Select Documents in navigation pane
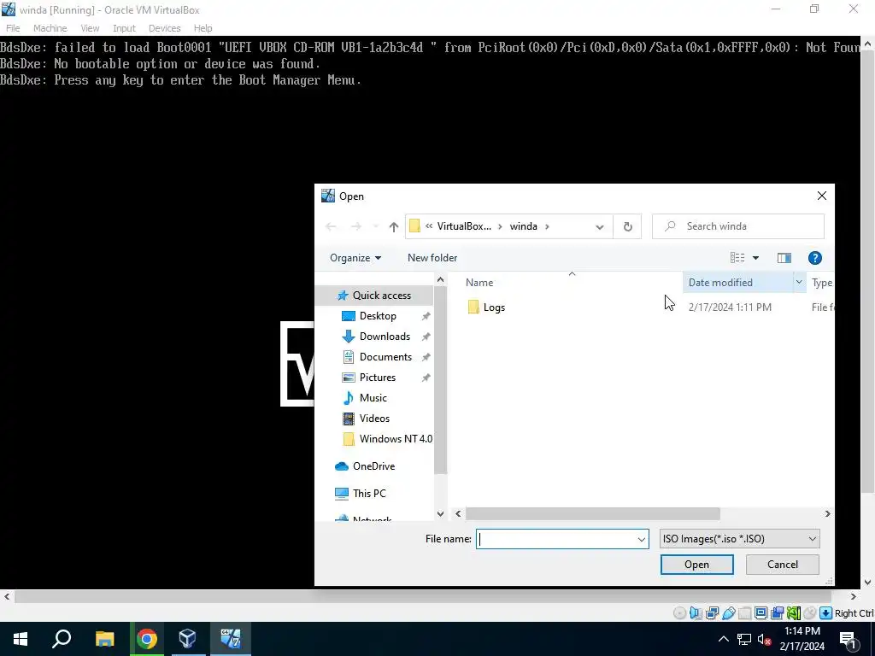The image size is (875, 656). [x=385, y=357]
